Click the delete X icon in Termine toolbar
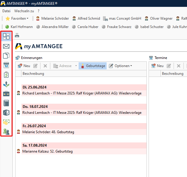The image size is (187, 177). pos(179,66)
